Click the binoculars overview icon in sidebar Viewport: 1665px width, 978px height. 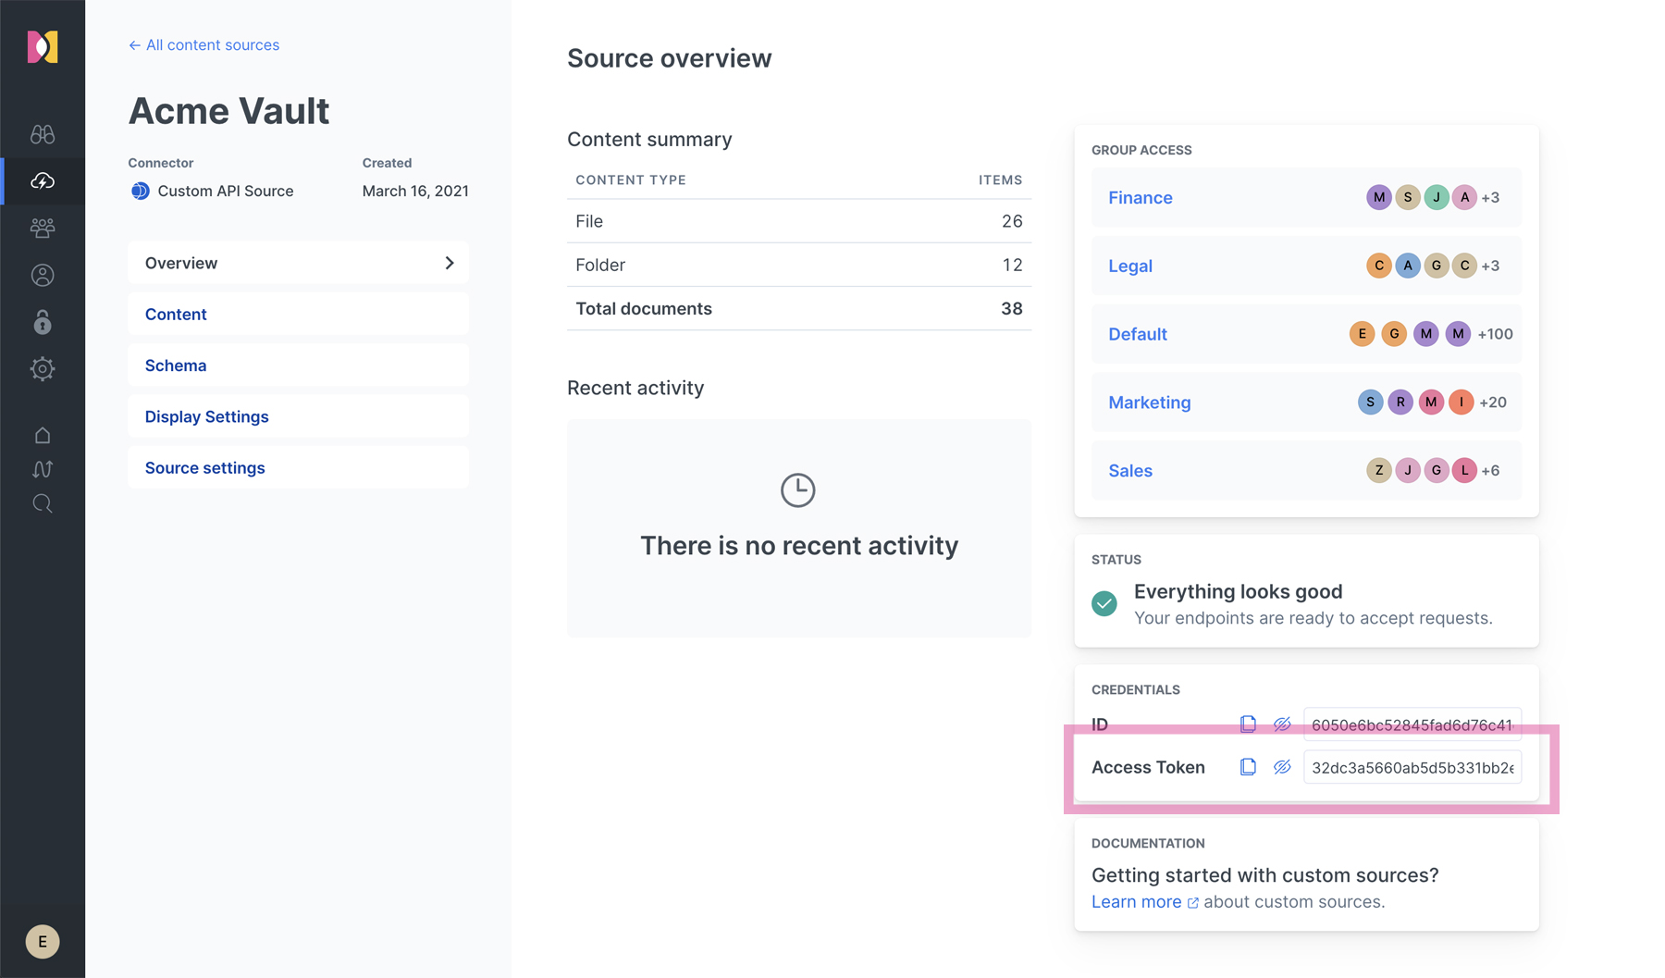tap(43, 134)
